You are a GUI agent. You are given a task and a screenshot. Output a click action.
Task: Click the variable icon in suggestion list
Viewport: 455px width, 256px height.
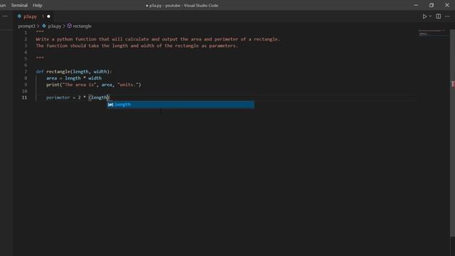coord(110,105)
